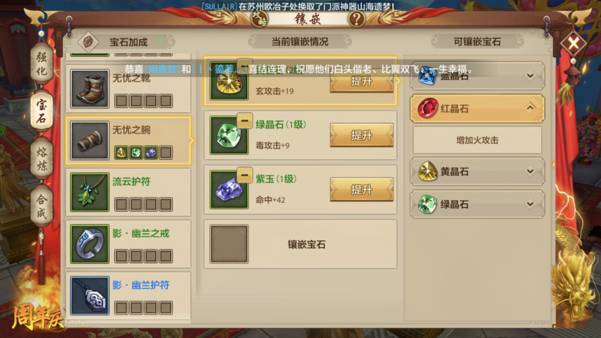Click the 攻略 guide badge icon
This screenshot has height=338, width=601.
tap(260, 18)
